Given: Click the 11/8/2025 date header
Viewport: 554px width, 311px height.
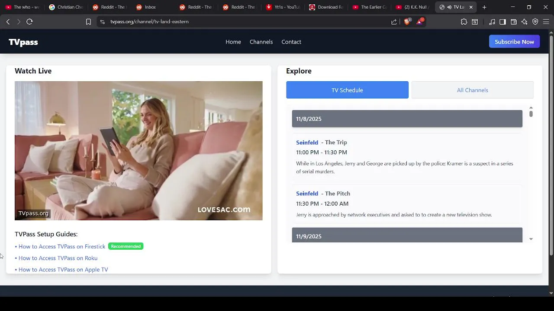Looking at the screenshot, I should [407, 119].
